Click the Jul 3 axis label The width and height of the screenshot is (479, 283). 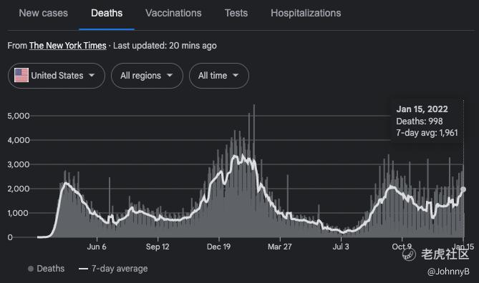(x=341, y=247)
